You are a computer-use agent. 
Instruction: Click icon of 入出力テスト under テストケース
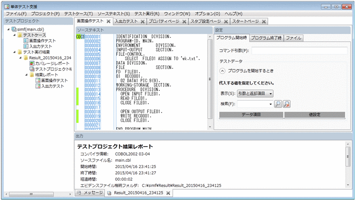tap(26, 46)
